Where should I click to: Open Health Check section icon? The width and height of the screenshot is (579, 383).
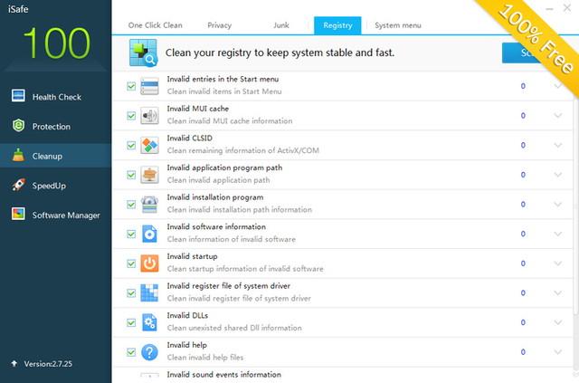[18, 96]
